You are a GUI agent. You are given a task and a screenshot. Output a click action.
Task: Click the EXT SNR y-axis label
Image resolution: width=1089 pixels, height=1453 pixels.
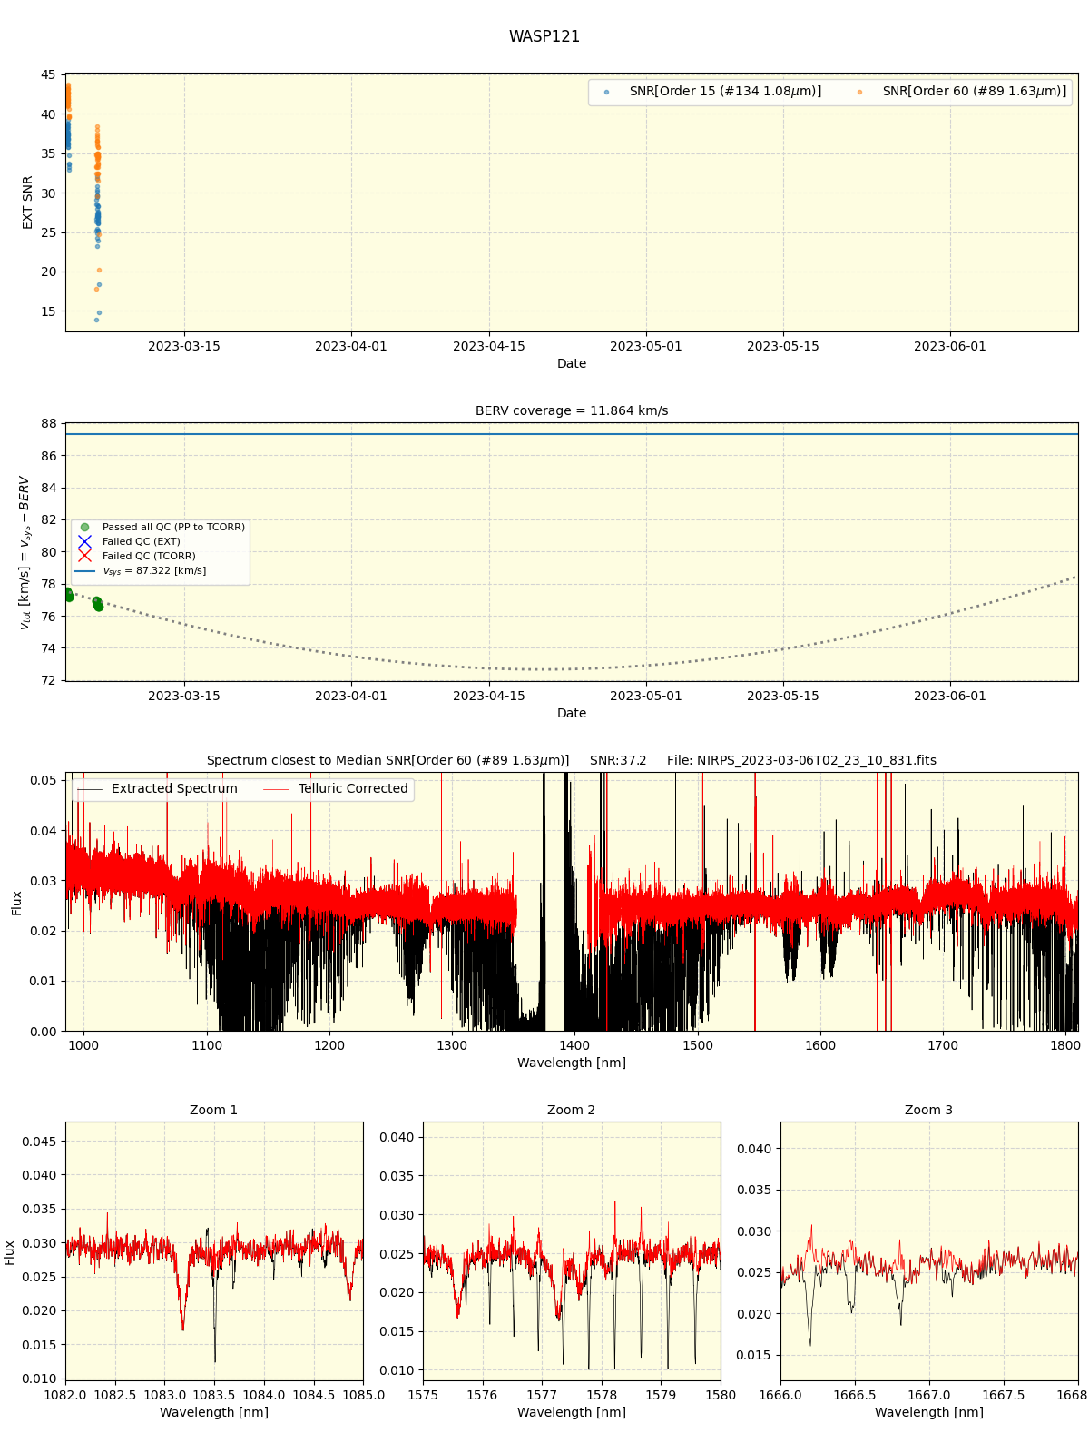point(28,203)
